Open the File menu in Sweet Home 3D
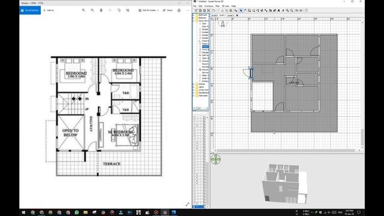The width and height of the screenshot is (384, 216). click(x=194, y=6)
